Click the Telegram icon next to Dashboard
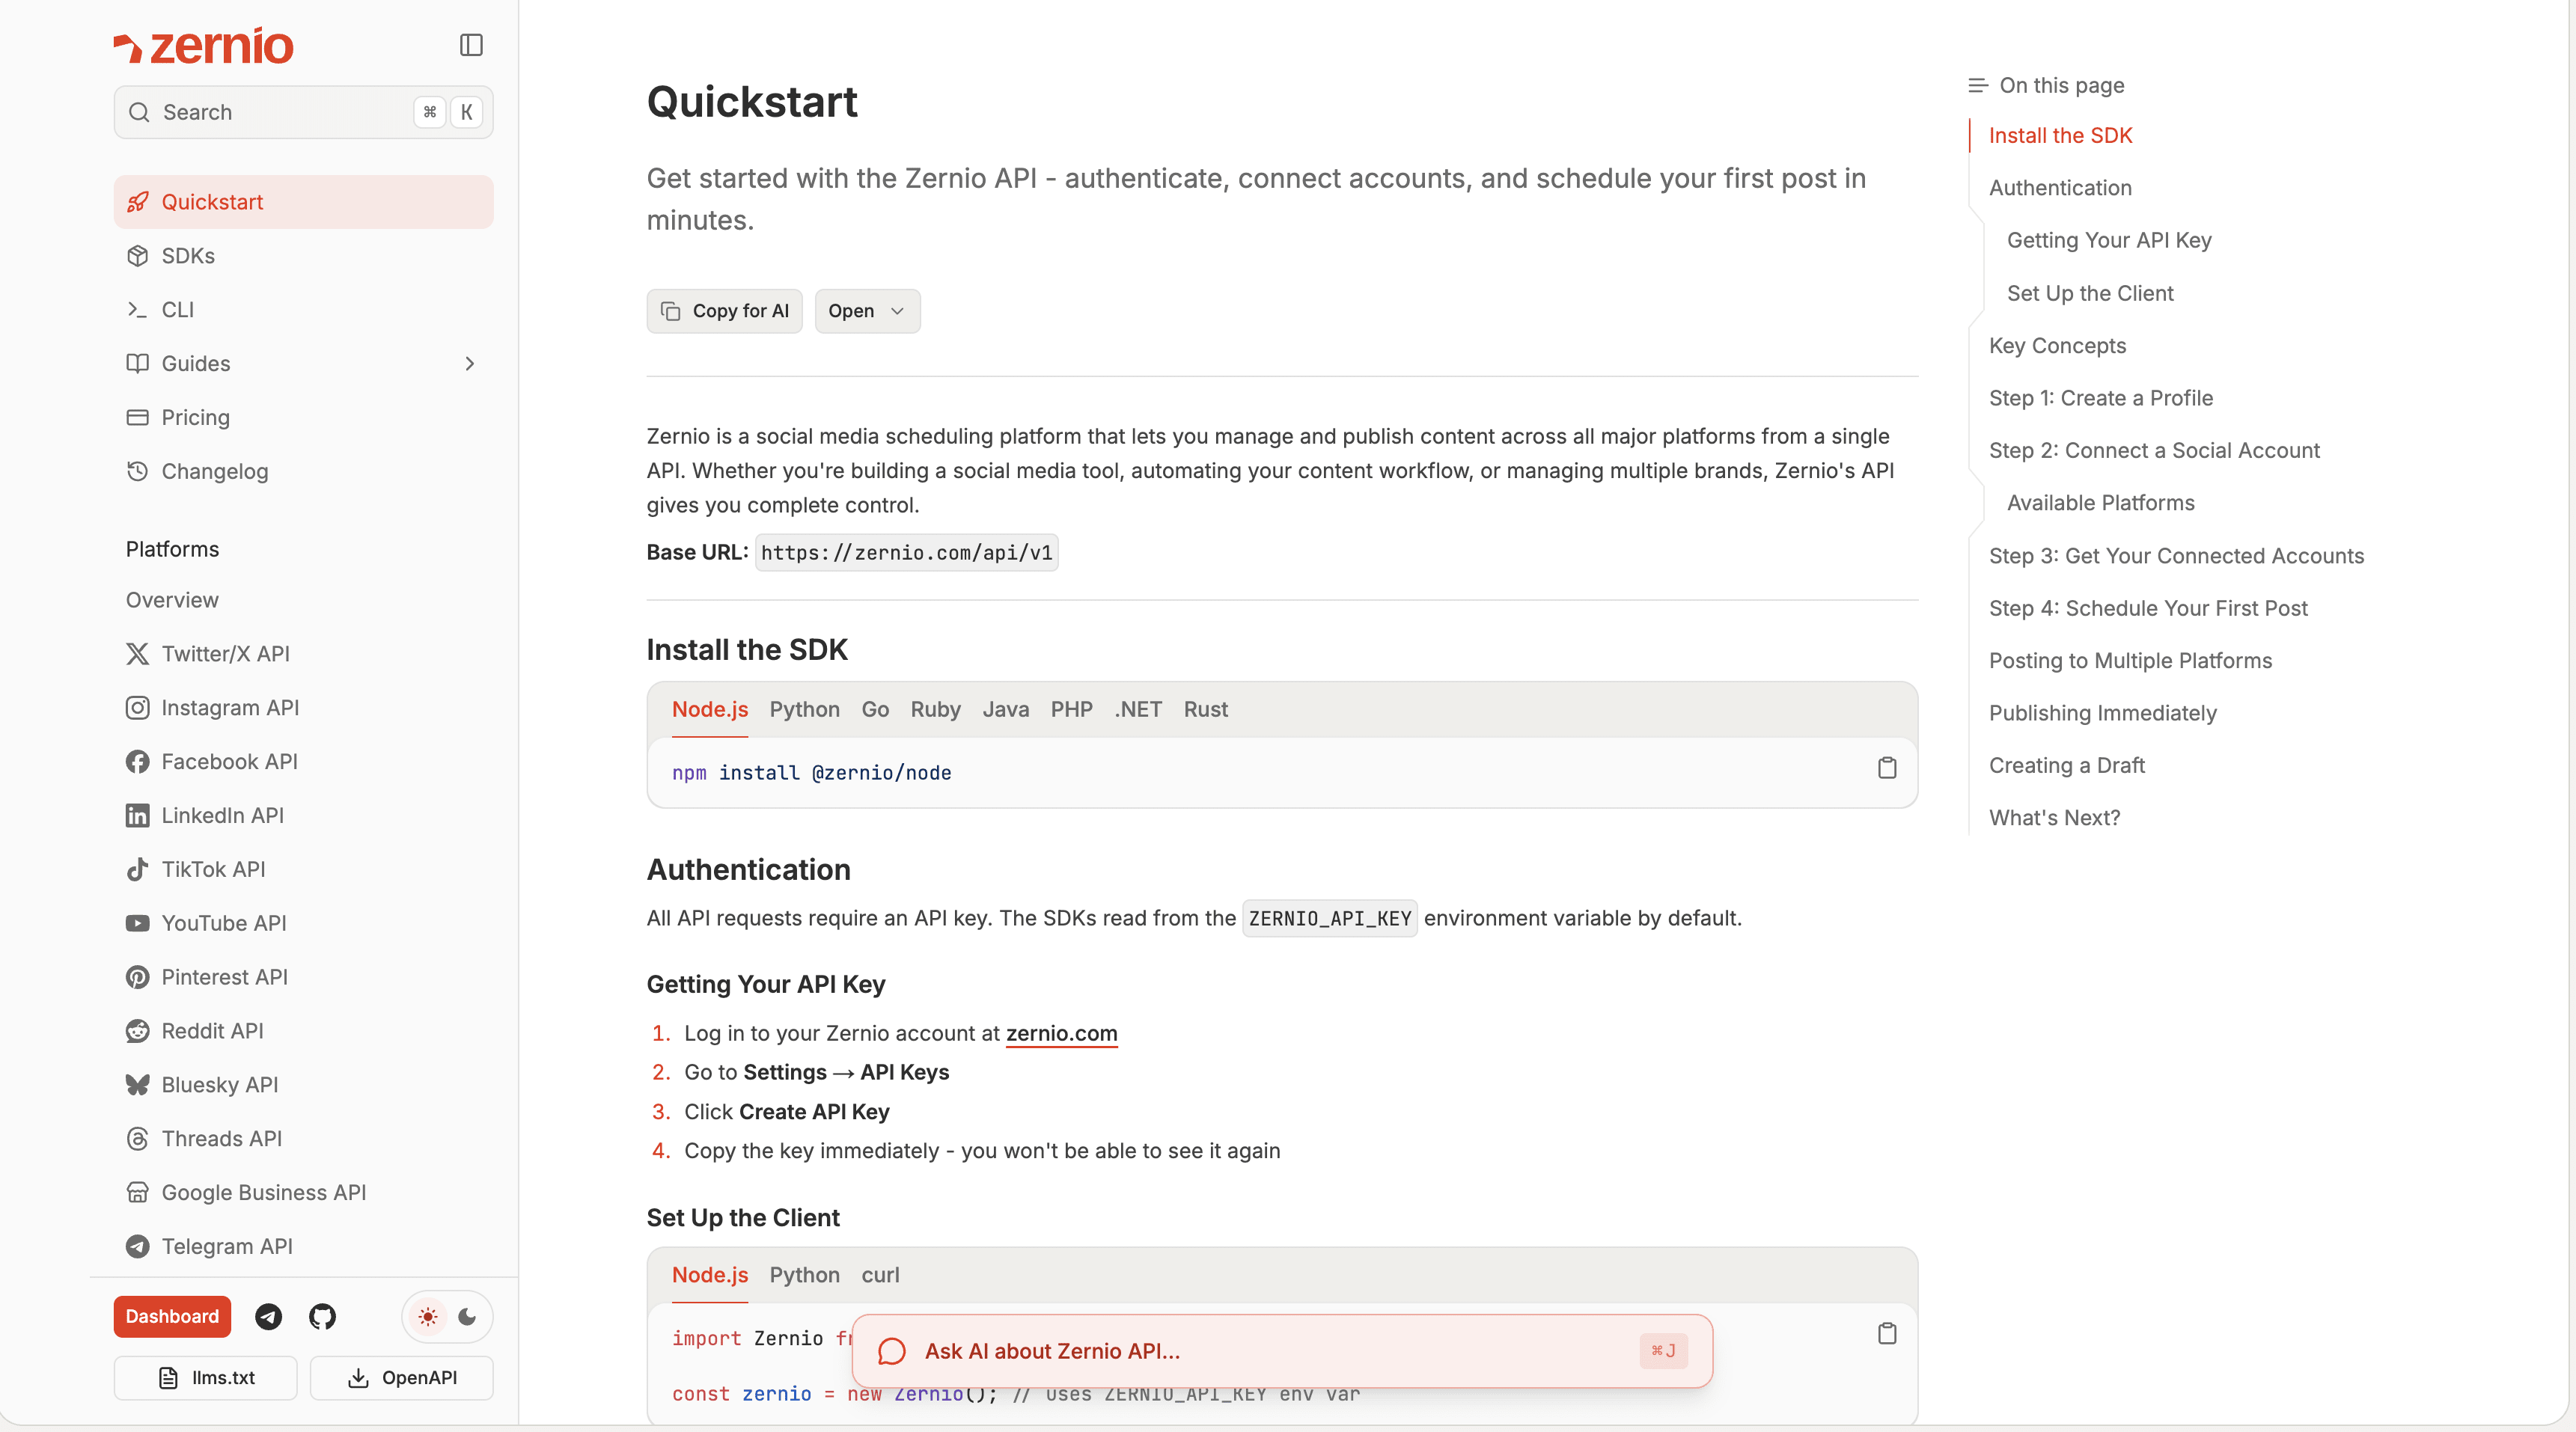Viewport: 2576px width, 1432px height. tap(268, 1316)
